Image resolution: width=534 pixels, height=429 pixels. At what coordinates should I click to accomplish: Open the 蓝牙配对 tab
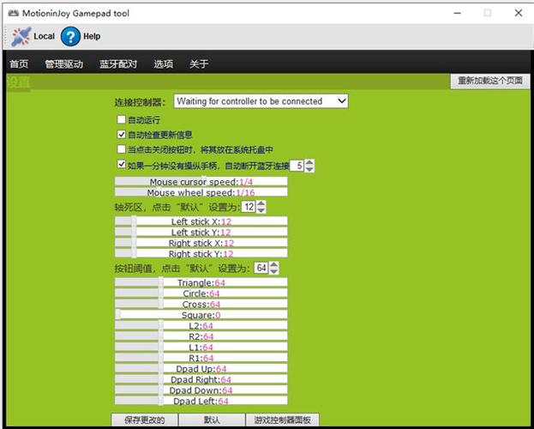[x=118, y=63]
